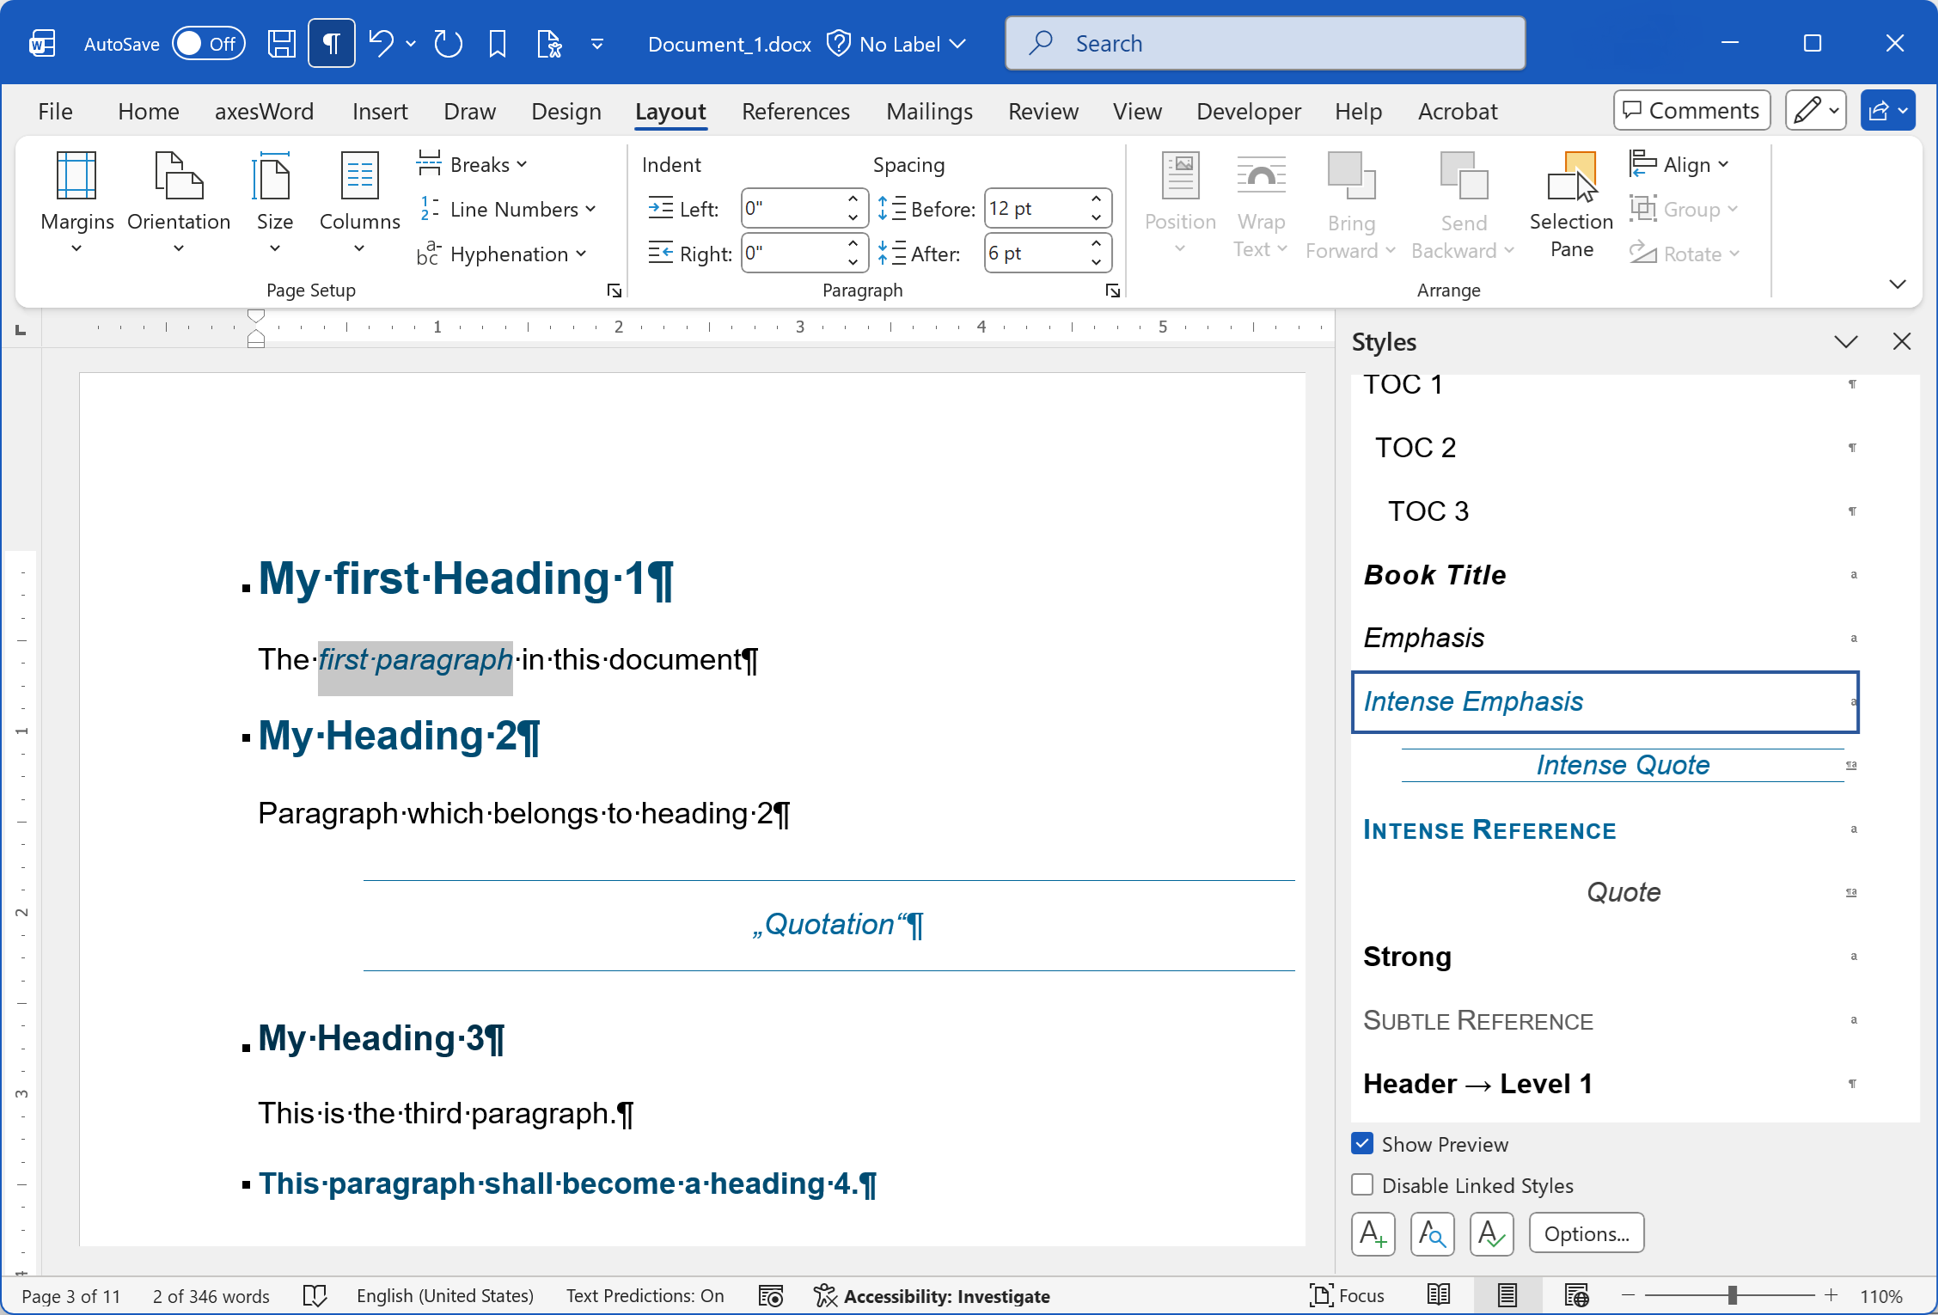The image size is (1938, 1315).
Task: Open the Breaks dropdown
Action: pos(472,164)
